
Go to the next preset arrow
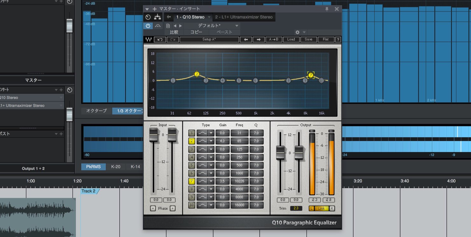(x=180, y=26)
